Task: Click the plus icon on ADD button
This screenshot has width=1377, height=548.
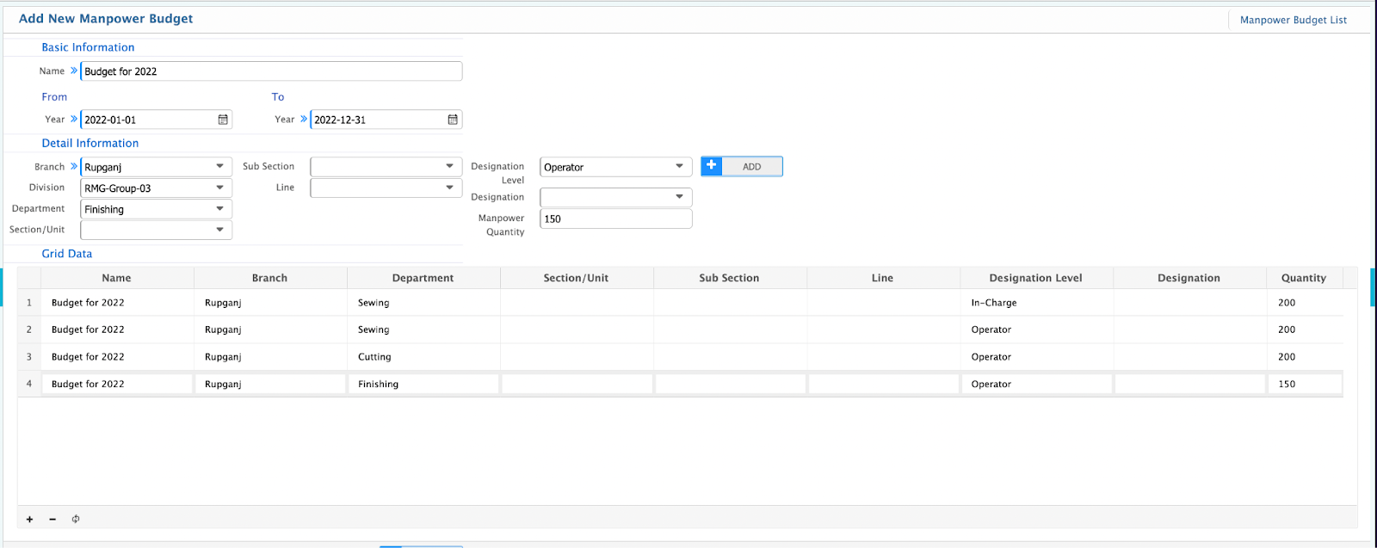Action: pos(712,166)
